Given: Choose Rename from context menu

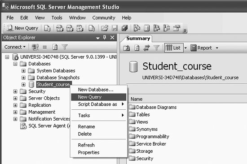Looking at the screenshot, I should (x=99, y=126).
